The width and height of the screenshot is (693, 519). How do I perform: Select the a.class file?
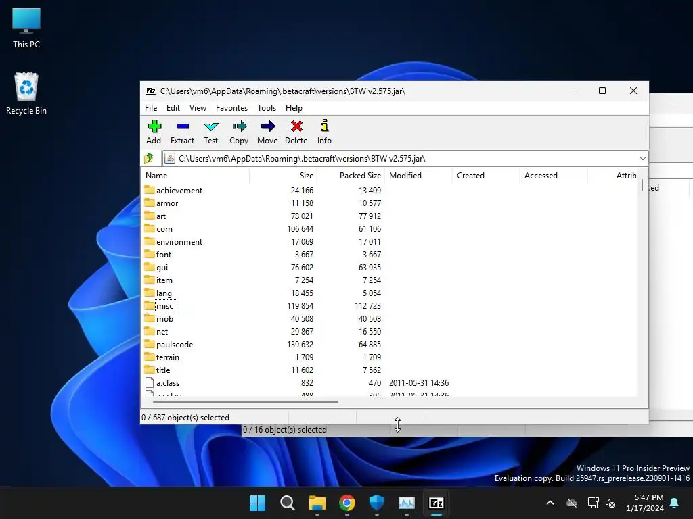[168, 383]
